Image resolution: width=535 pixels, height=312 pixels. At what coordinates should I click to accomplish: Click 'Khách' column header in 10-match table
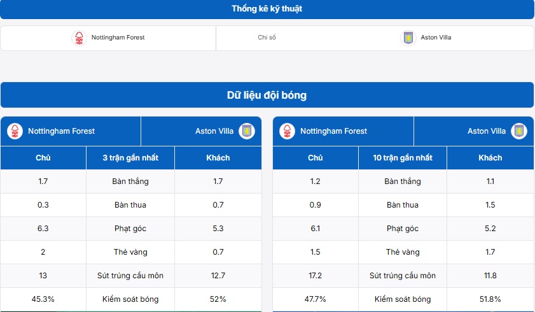pos(490,158)
